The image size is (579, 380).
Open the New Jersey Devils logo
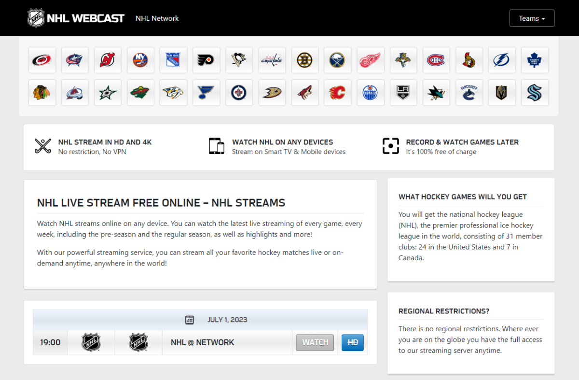pos(108,60)
